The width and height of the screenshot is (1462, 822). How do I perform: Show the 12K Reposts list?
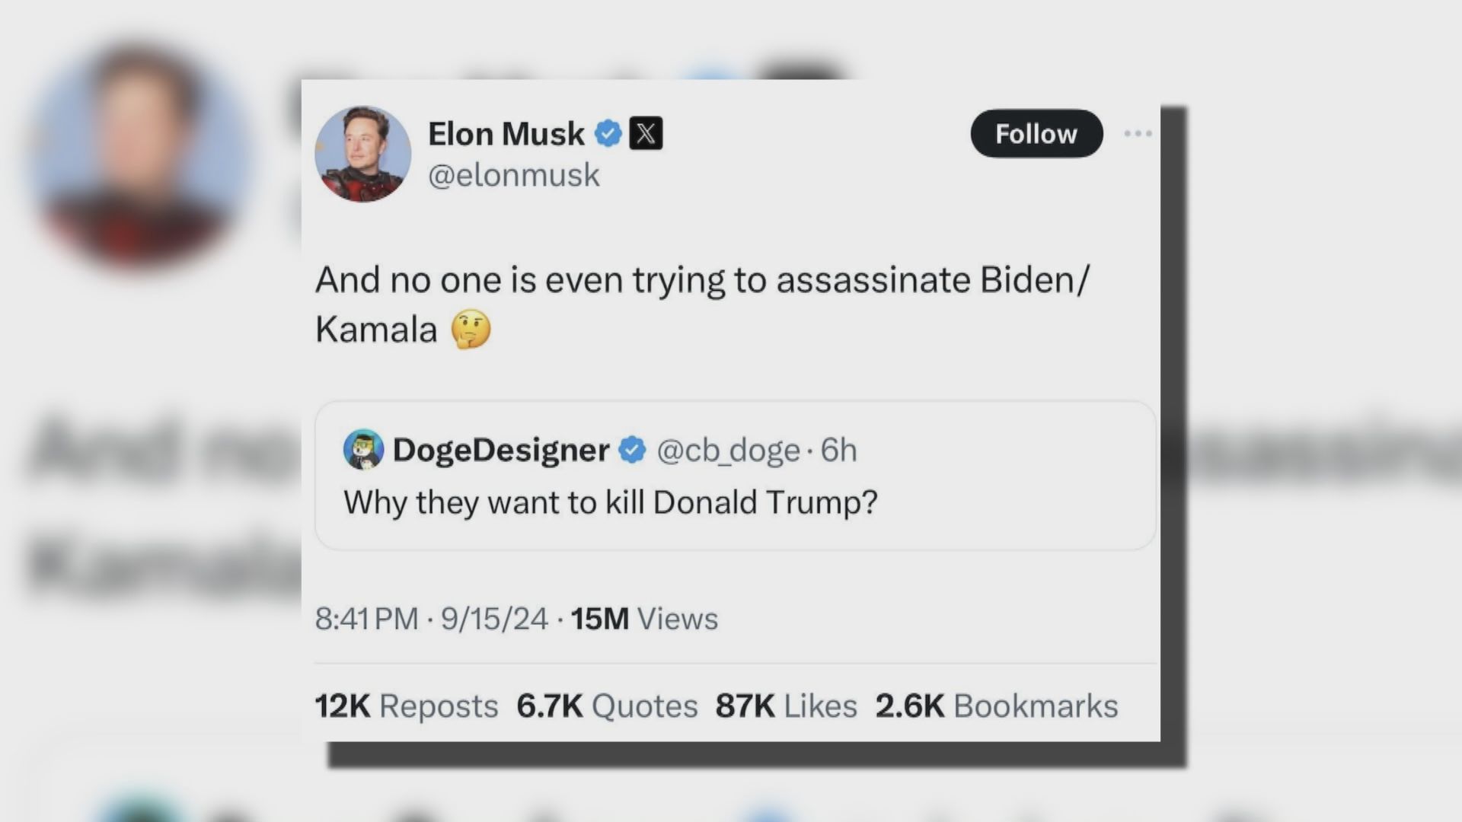406,706
